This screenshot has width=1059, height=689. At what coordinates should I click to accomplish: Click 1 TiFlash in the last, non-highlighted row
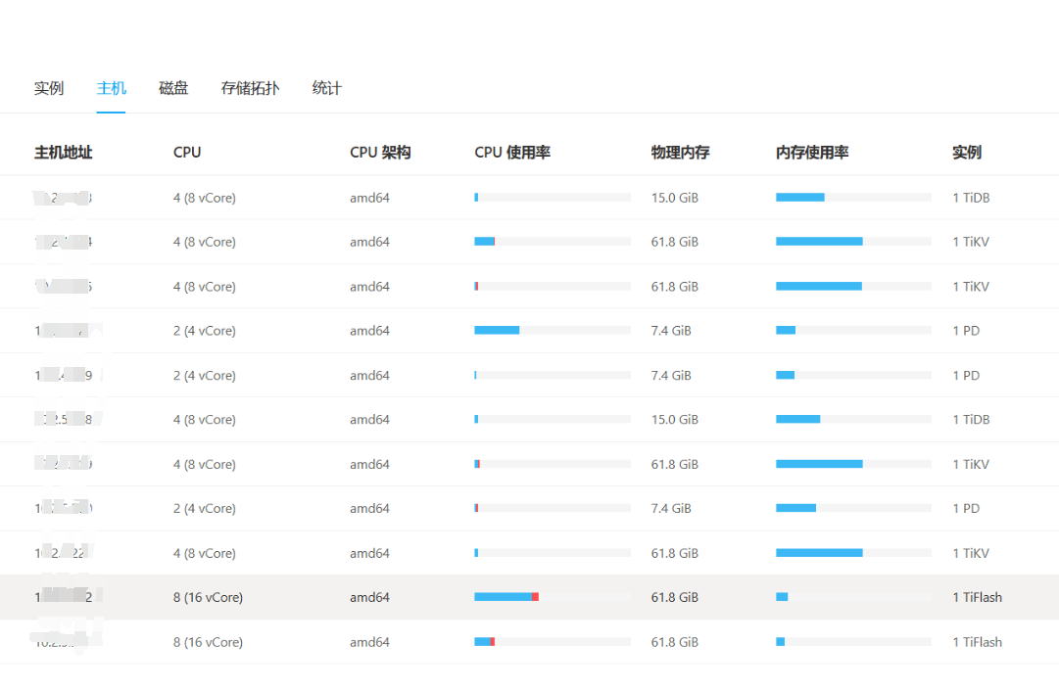coord(978,642)
